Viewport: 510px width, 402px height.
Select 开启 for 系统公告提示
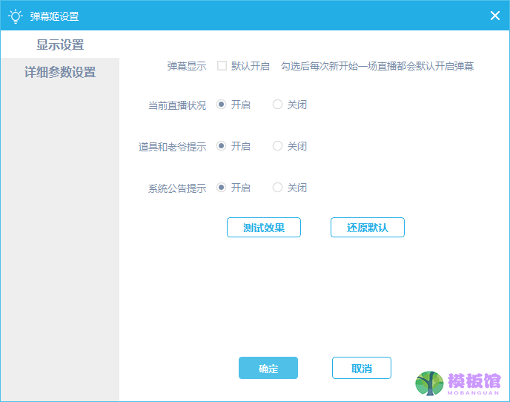click(x=221, y=188)
